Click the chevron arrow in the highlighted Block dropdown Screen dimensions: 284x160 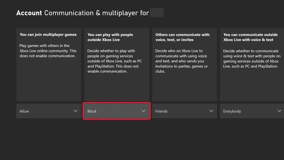click(x=144, y=111)
